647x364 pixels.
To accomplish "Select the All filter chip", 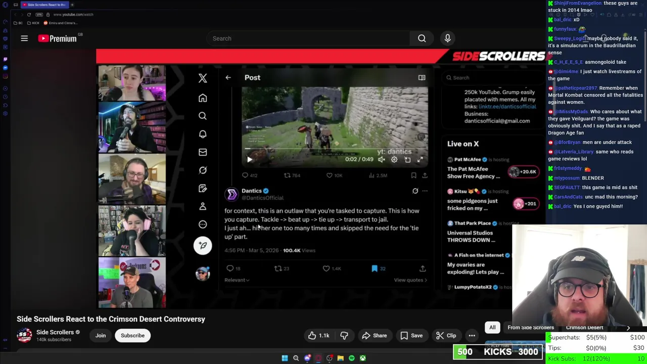I will [x=492, y=328].
